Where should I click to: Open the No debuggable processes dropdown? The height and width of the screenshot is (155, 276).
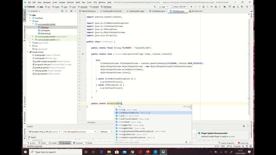coord(80,131)
